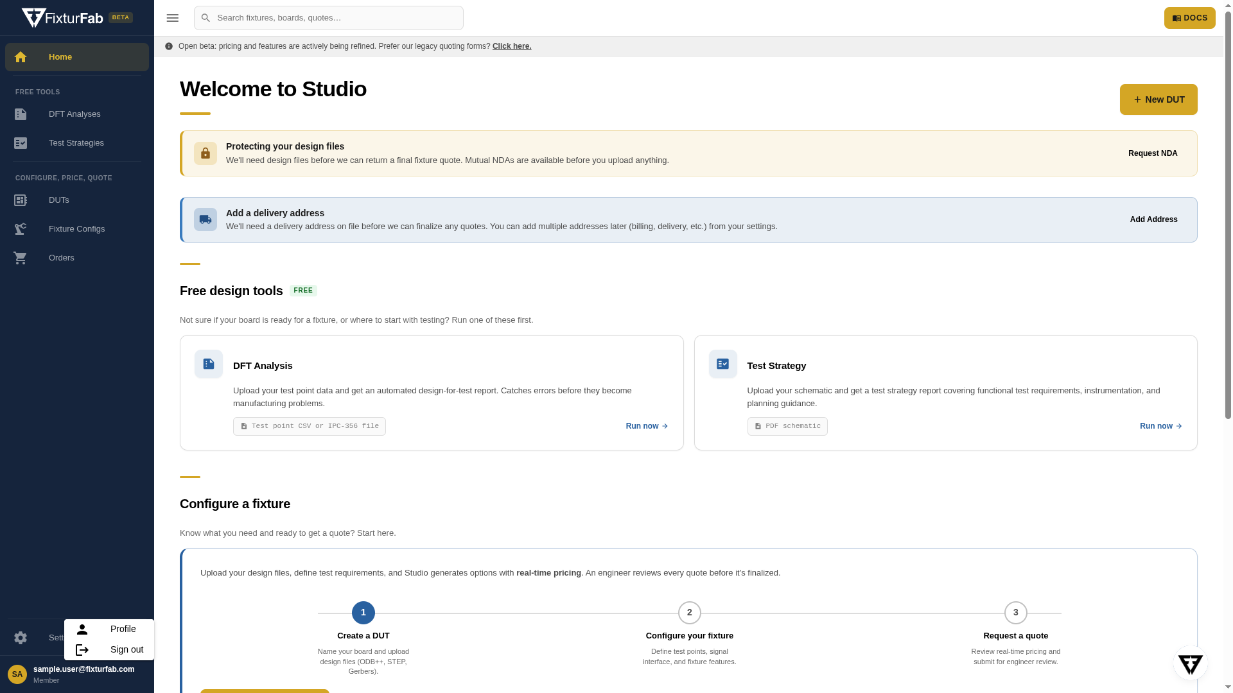Click the Request NDA button
This screenshot has width=1233, height=693.
1153,153
